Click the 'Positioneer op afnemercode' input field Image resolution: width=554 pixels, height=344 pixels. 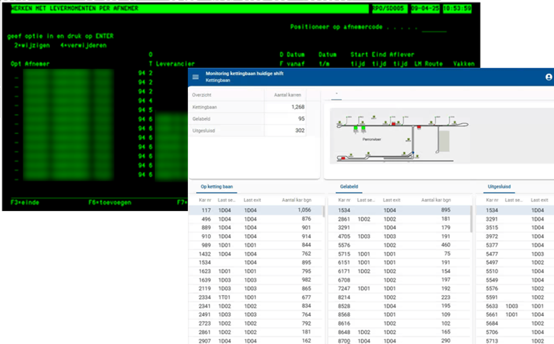tap(434, 28)
